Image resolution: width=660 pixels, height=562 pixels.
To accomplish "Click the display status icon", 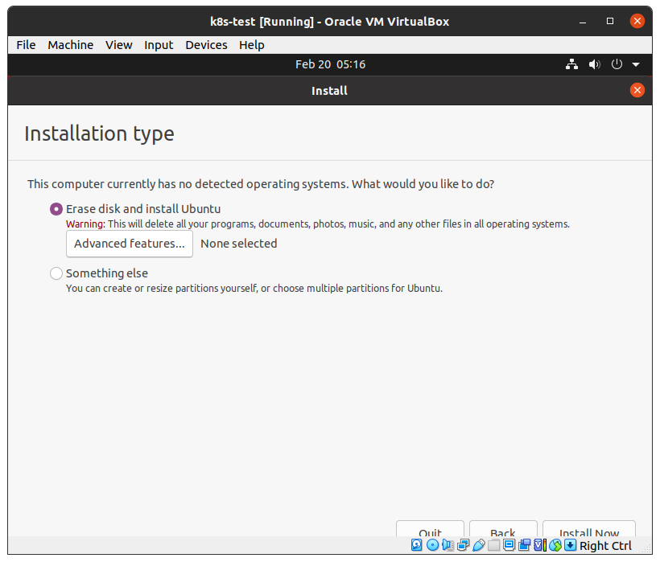I will coord(509,545).
